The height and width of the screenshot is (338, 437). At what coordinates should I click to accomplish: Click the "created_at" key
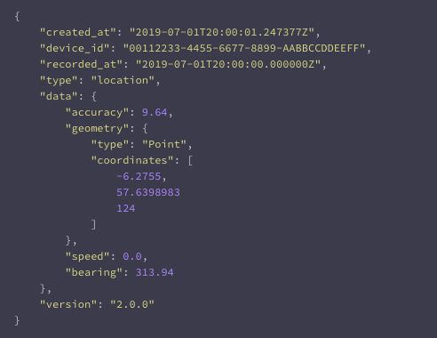[78, 32]
